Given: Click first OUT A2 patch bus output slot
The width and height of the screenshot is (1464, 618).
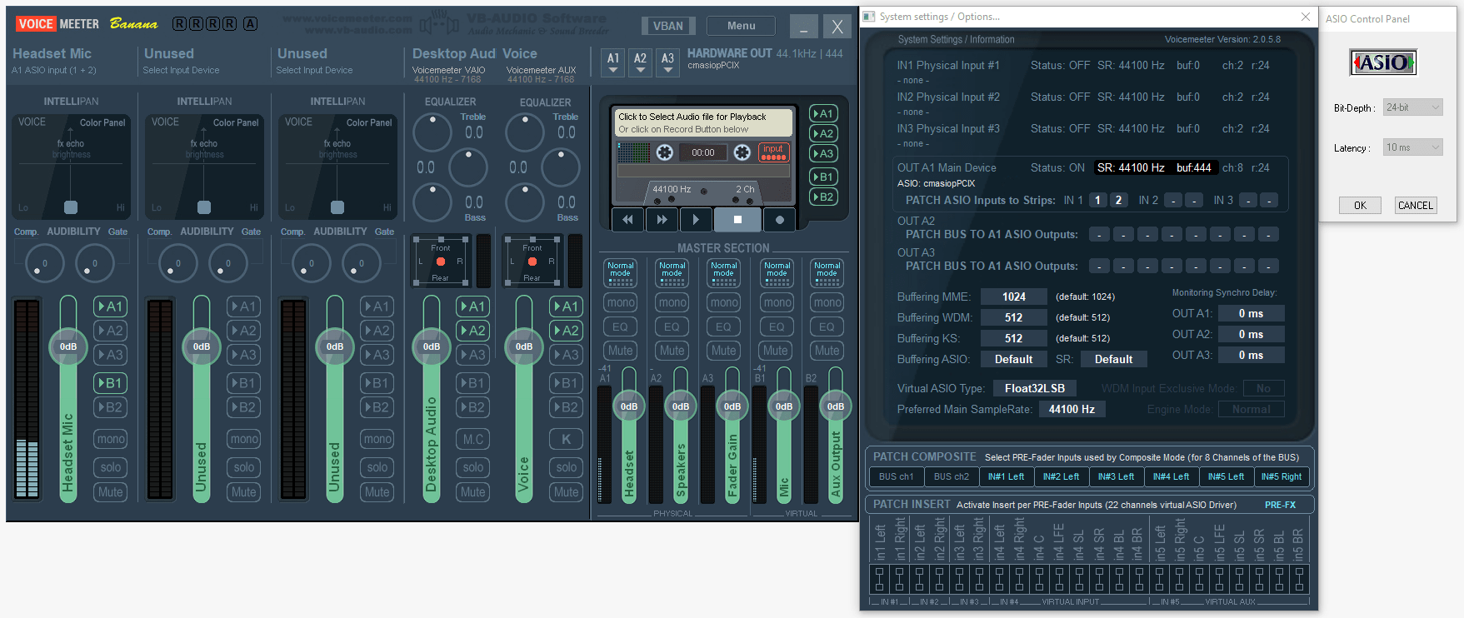Looking at the screenshot, I should pyautogui.click(x=1099, y=235).
